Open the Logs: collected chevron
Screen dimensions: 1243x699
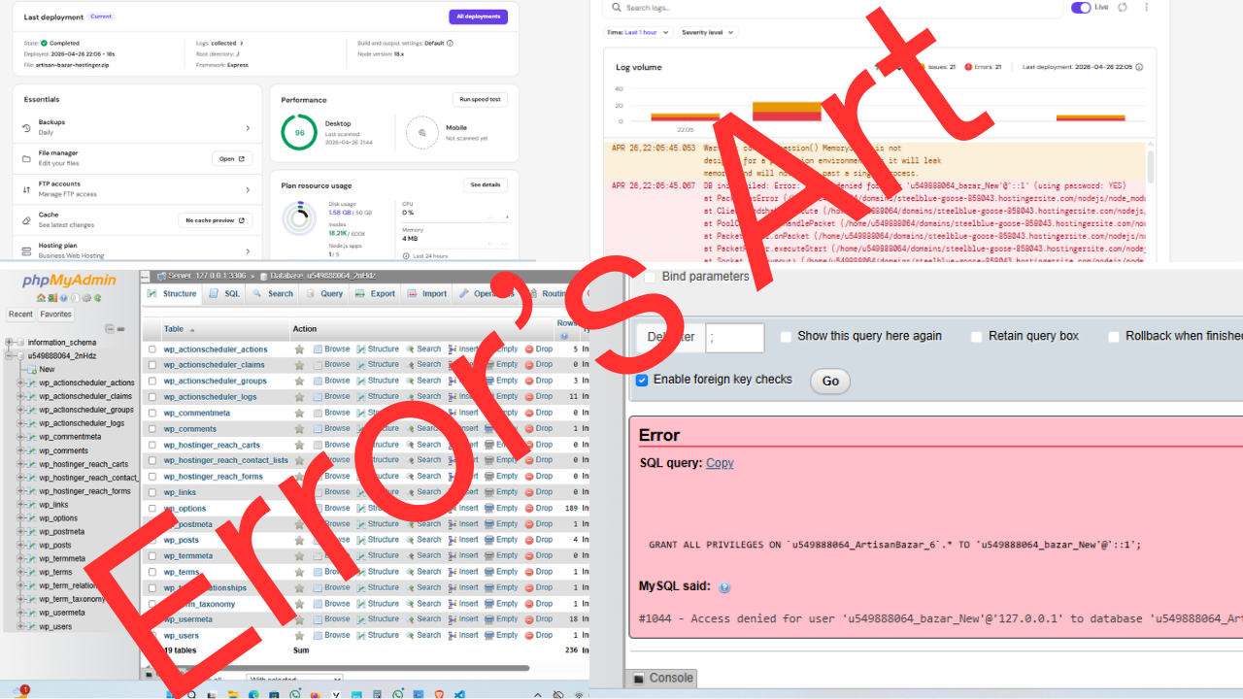241,43
